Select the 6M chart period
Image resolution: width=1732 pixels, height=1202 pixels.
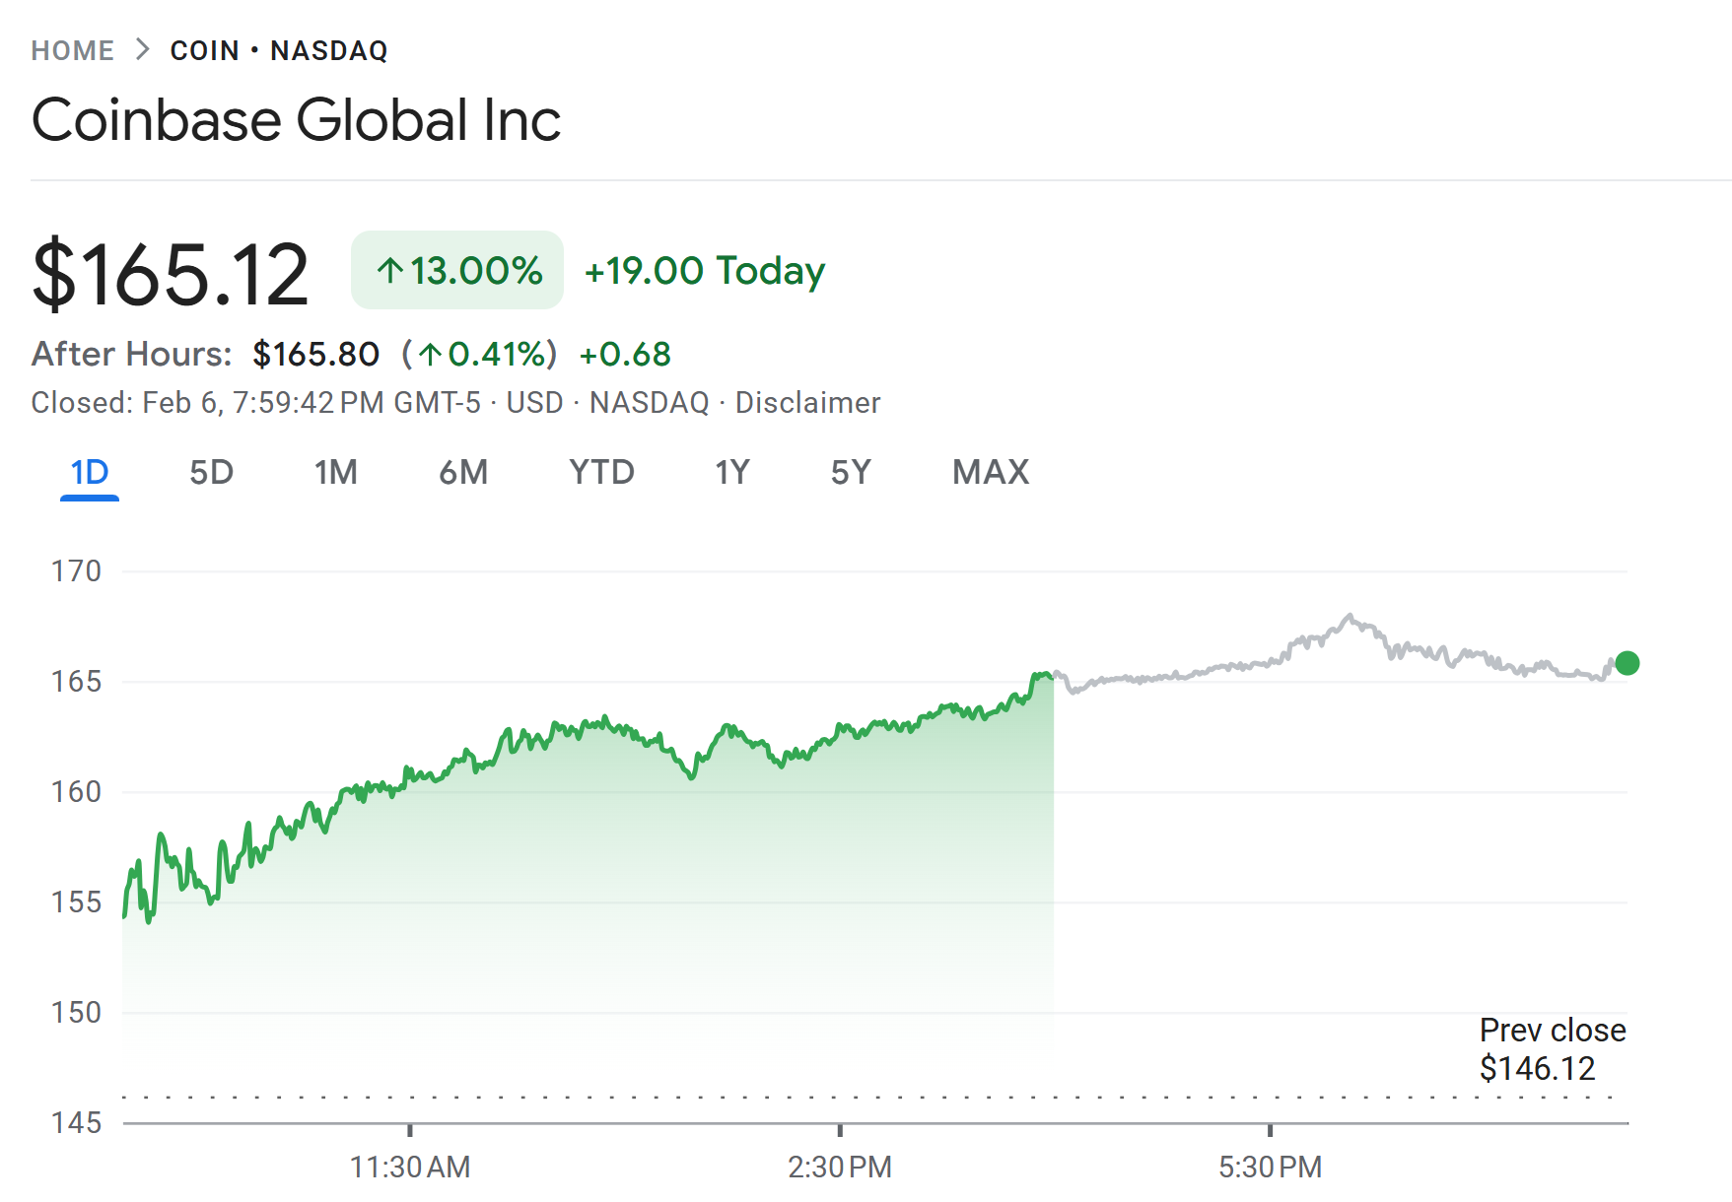(x=463, y=472)
